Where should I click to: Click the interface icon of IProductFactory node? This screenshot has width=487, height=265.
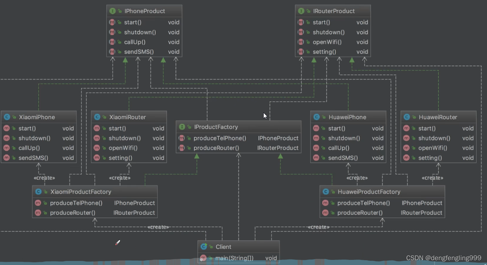[182, 127]
